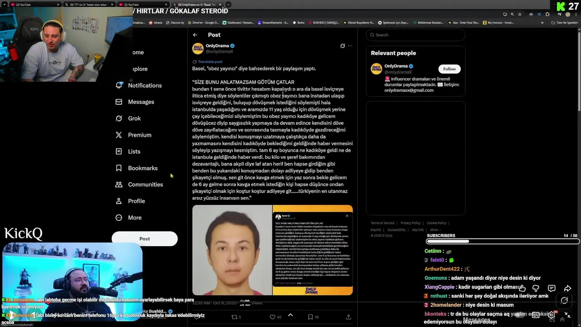
Task: Open OnlyDrama avatar on the post header
Action: coord(198,49)
